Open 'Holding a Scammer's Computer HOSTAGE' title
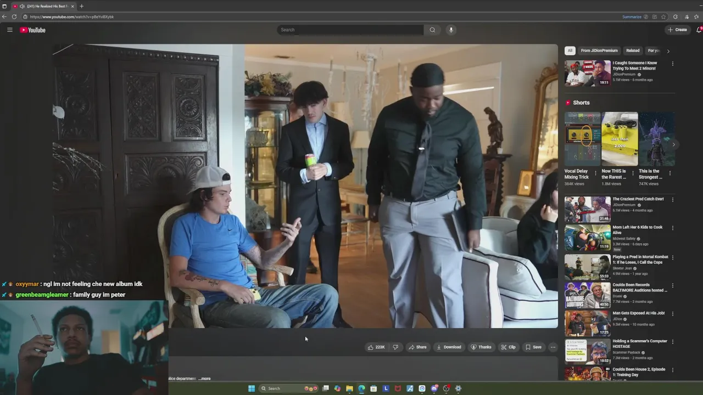This screenshot has height=395, width=703. tap(640, 343)
